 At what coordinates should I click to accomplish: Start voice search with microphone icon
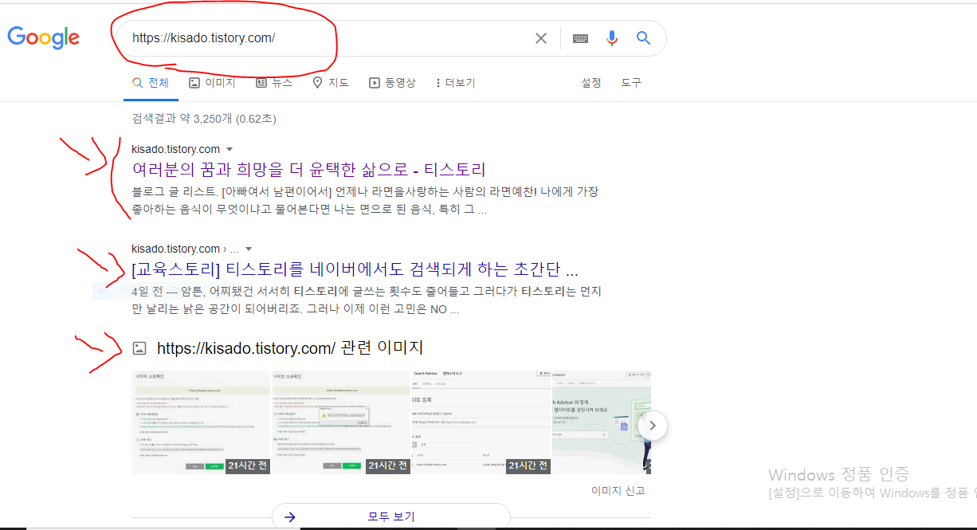pos(612,38)
